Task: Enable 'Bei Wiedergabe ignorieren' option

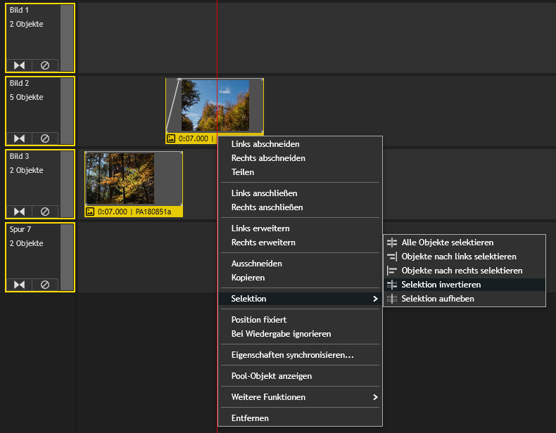Action: click(281, 334)
